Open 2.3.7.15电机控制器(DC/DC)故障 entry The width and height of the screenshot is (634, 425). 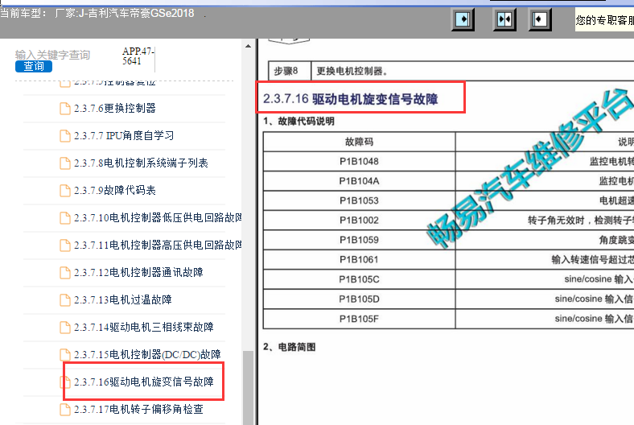tap(147, 355)
